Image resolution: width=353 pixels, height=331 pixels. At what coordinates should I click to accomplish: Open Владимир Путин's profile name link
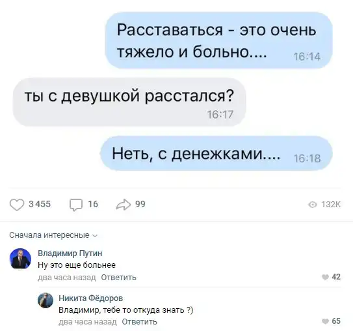(x=70, y=253)
